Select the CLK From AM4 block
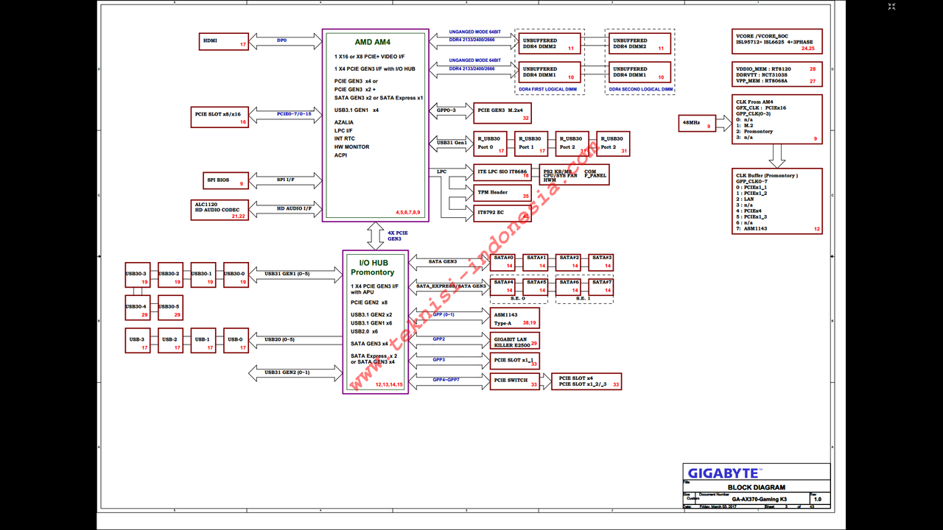The height and width of the screenshot is (530, 943). (777, 119)
